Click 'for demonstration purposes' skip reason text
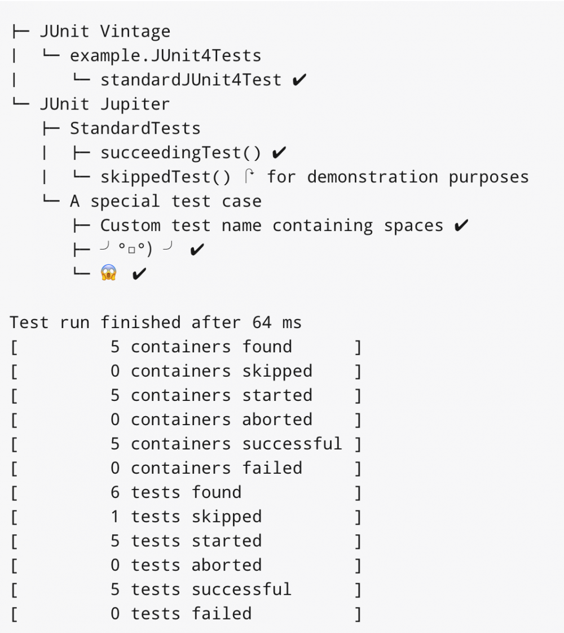 (x=398, y=177)
